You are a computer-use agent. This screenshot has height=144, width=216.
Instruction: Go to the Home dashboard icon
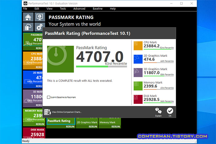point(28,17)
